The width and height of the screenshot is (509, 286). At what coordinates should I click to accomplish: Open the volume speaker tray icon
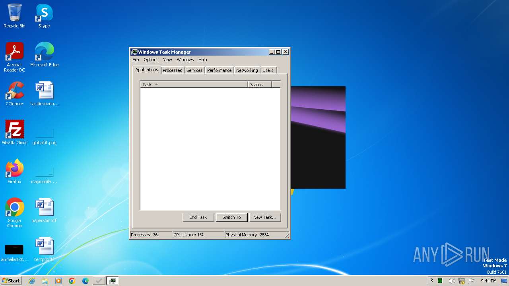coord(452,281)
